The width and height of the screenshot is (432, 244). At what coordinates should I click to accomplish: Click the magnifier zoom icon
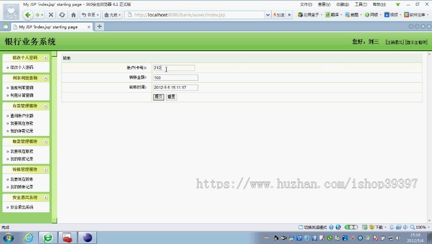(x=412, y=228)
